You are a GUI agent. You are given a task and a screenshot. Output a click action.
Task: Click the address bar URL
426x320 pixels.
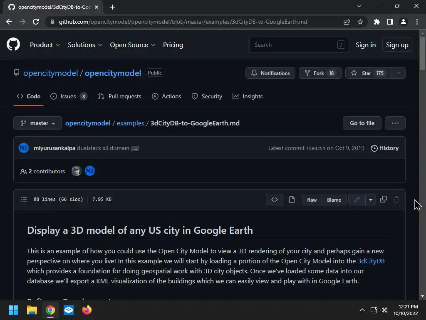coord(183,22)
